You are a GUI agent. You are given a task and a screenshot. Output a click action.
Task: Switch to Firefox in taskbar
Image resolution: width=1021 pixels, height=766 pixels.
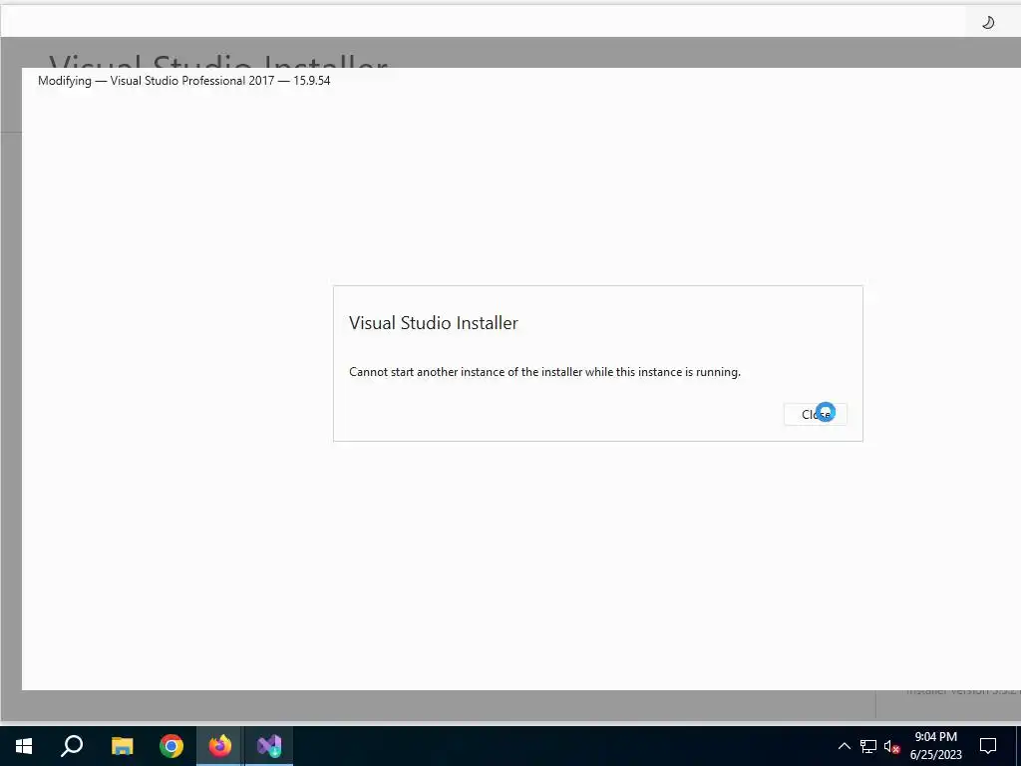(x=220, y=746)
